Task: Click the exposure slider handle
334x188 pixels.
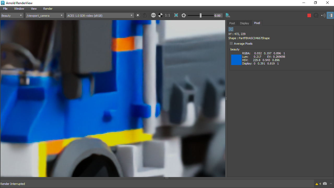Action: coord(200,15)
